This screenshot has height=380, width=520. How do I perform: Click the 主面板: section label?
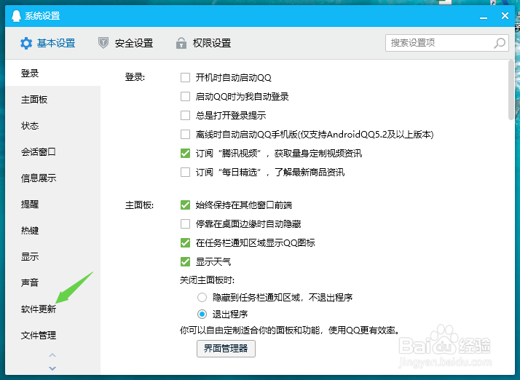tap(139, 205)
